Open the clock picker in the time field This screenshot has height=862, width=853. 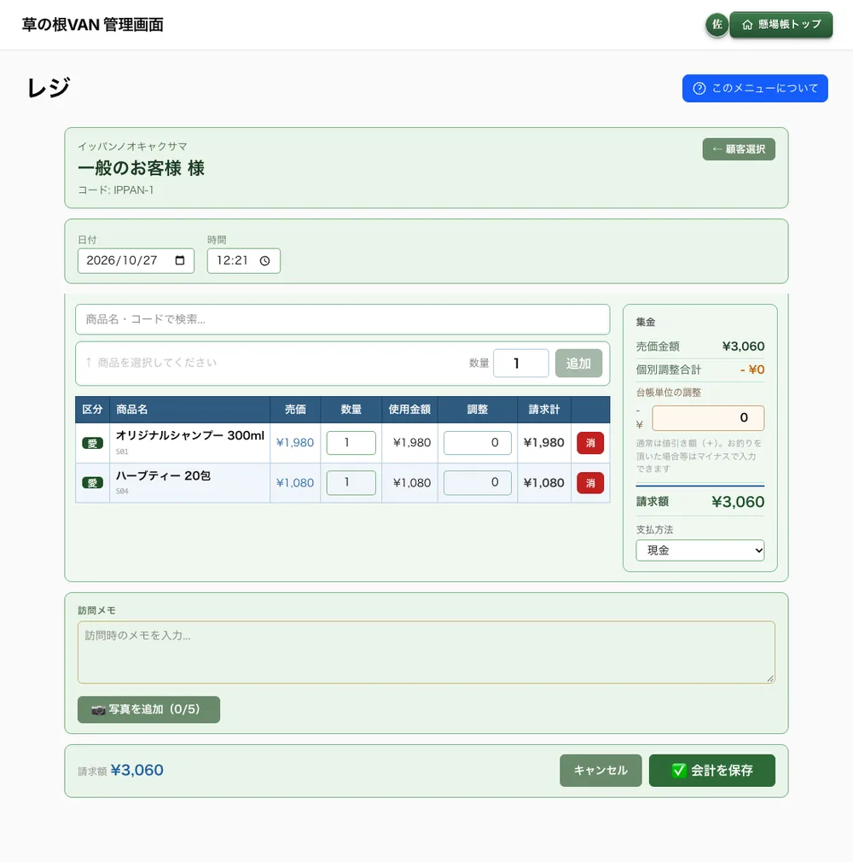[x=265, y=260]
